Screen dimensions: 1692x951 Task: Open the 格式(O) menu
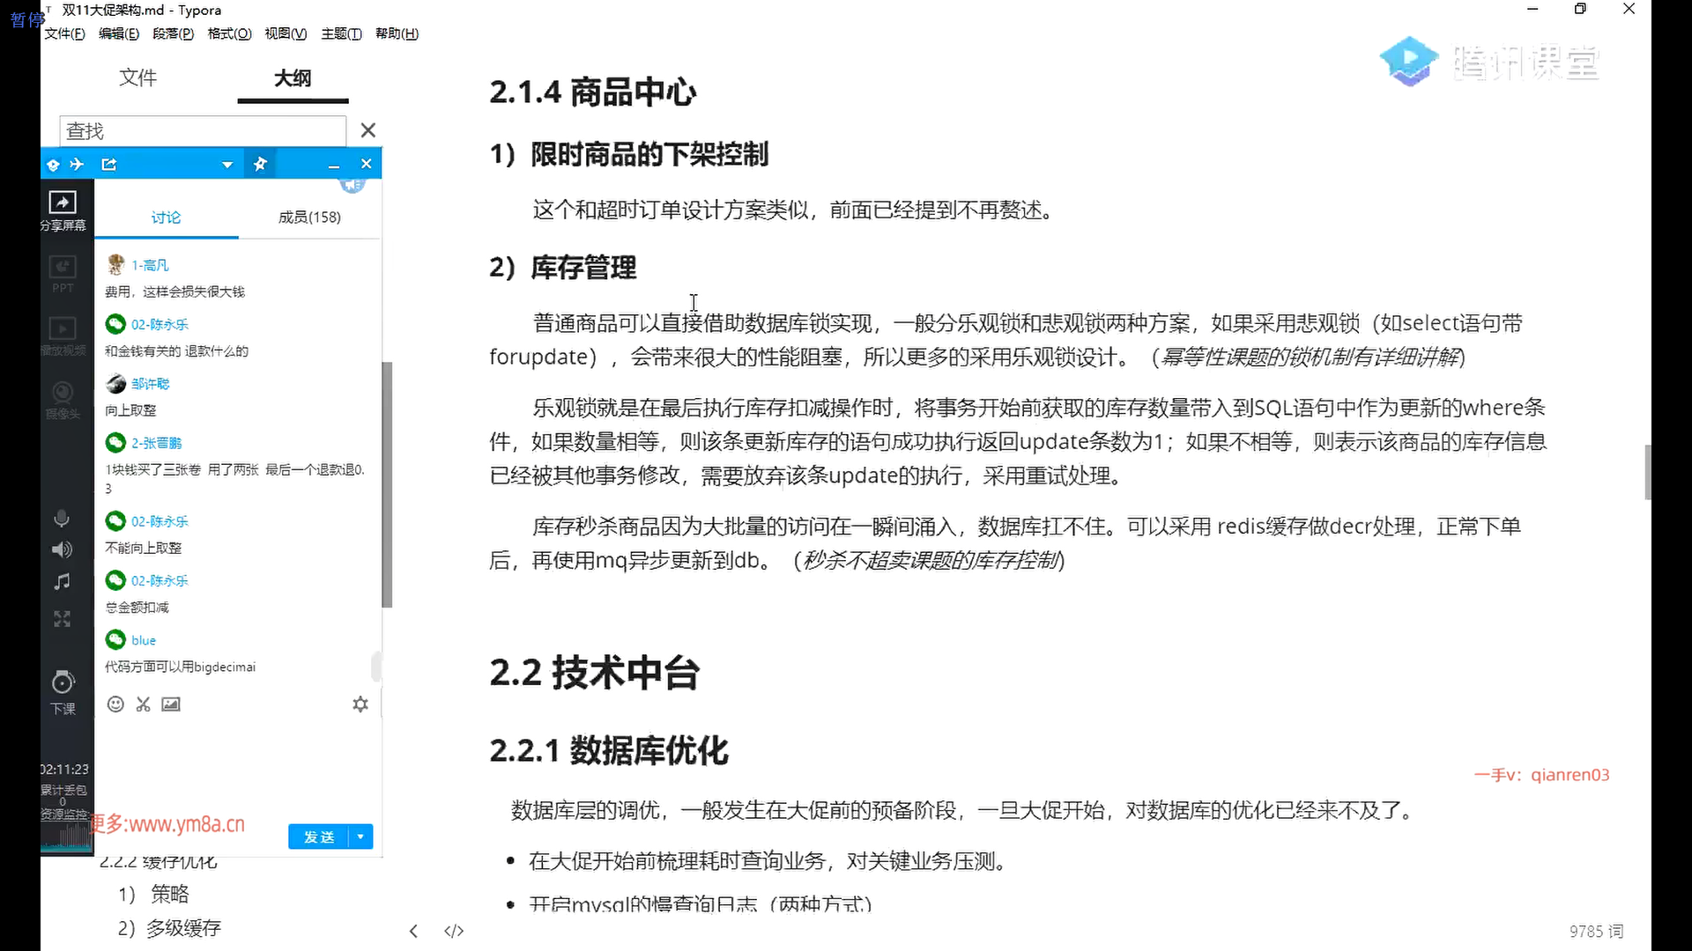pyautogui.click(x=229, y=33)
